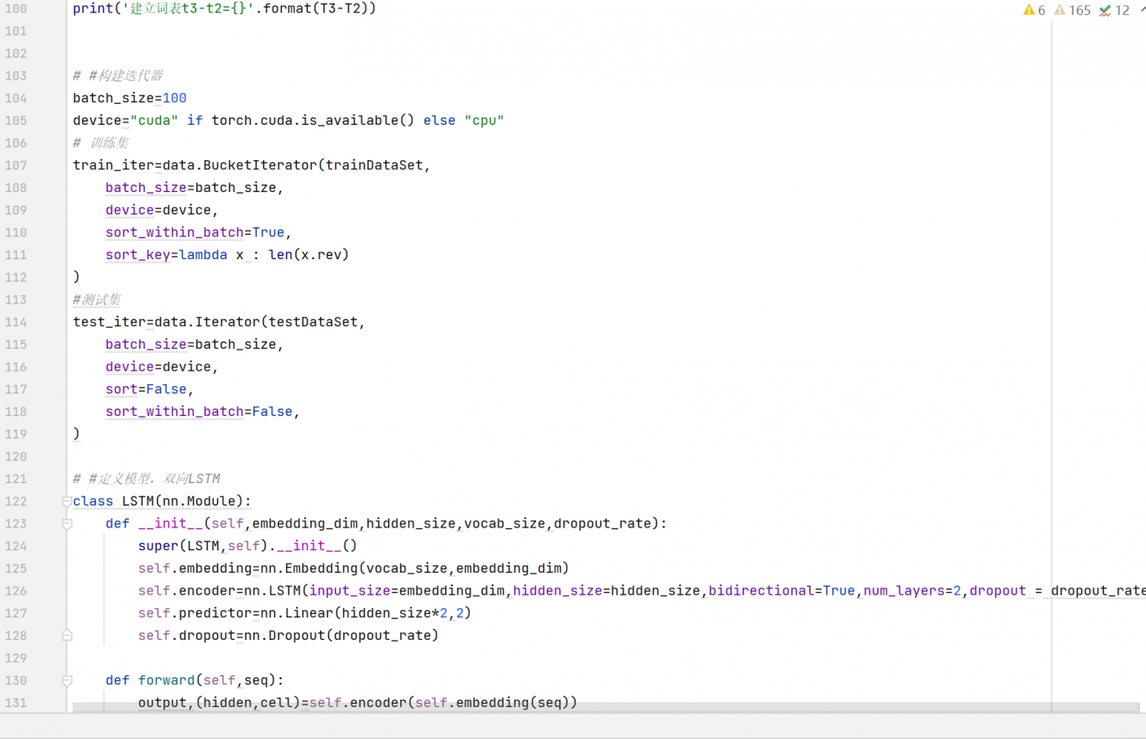Open the 6 warnings inspection indicator
This screenshot has width=1146, height=739.
coord(1034,10)
